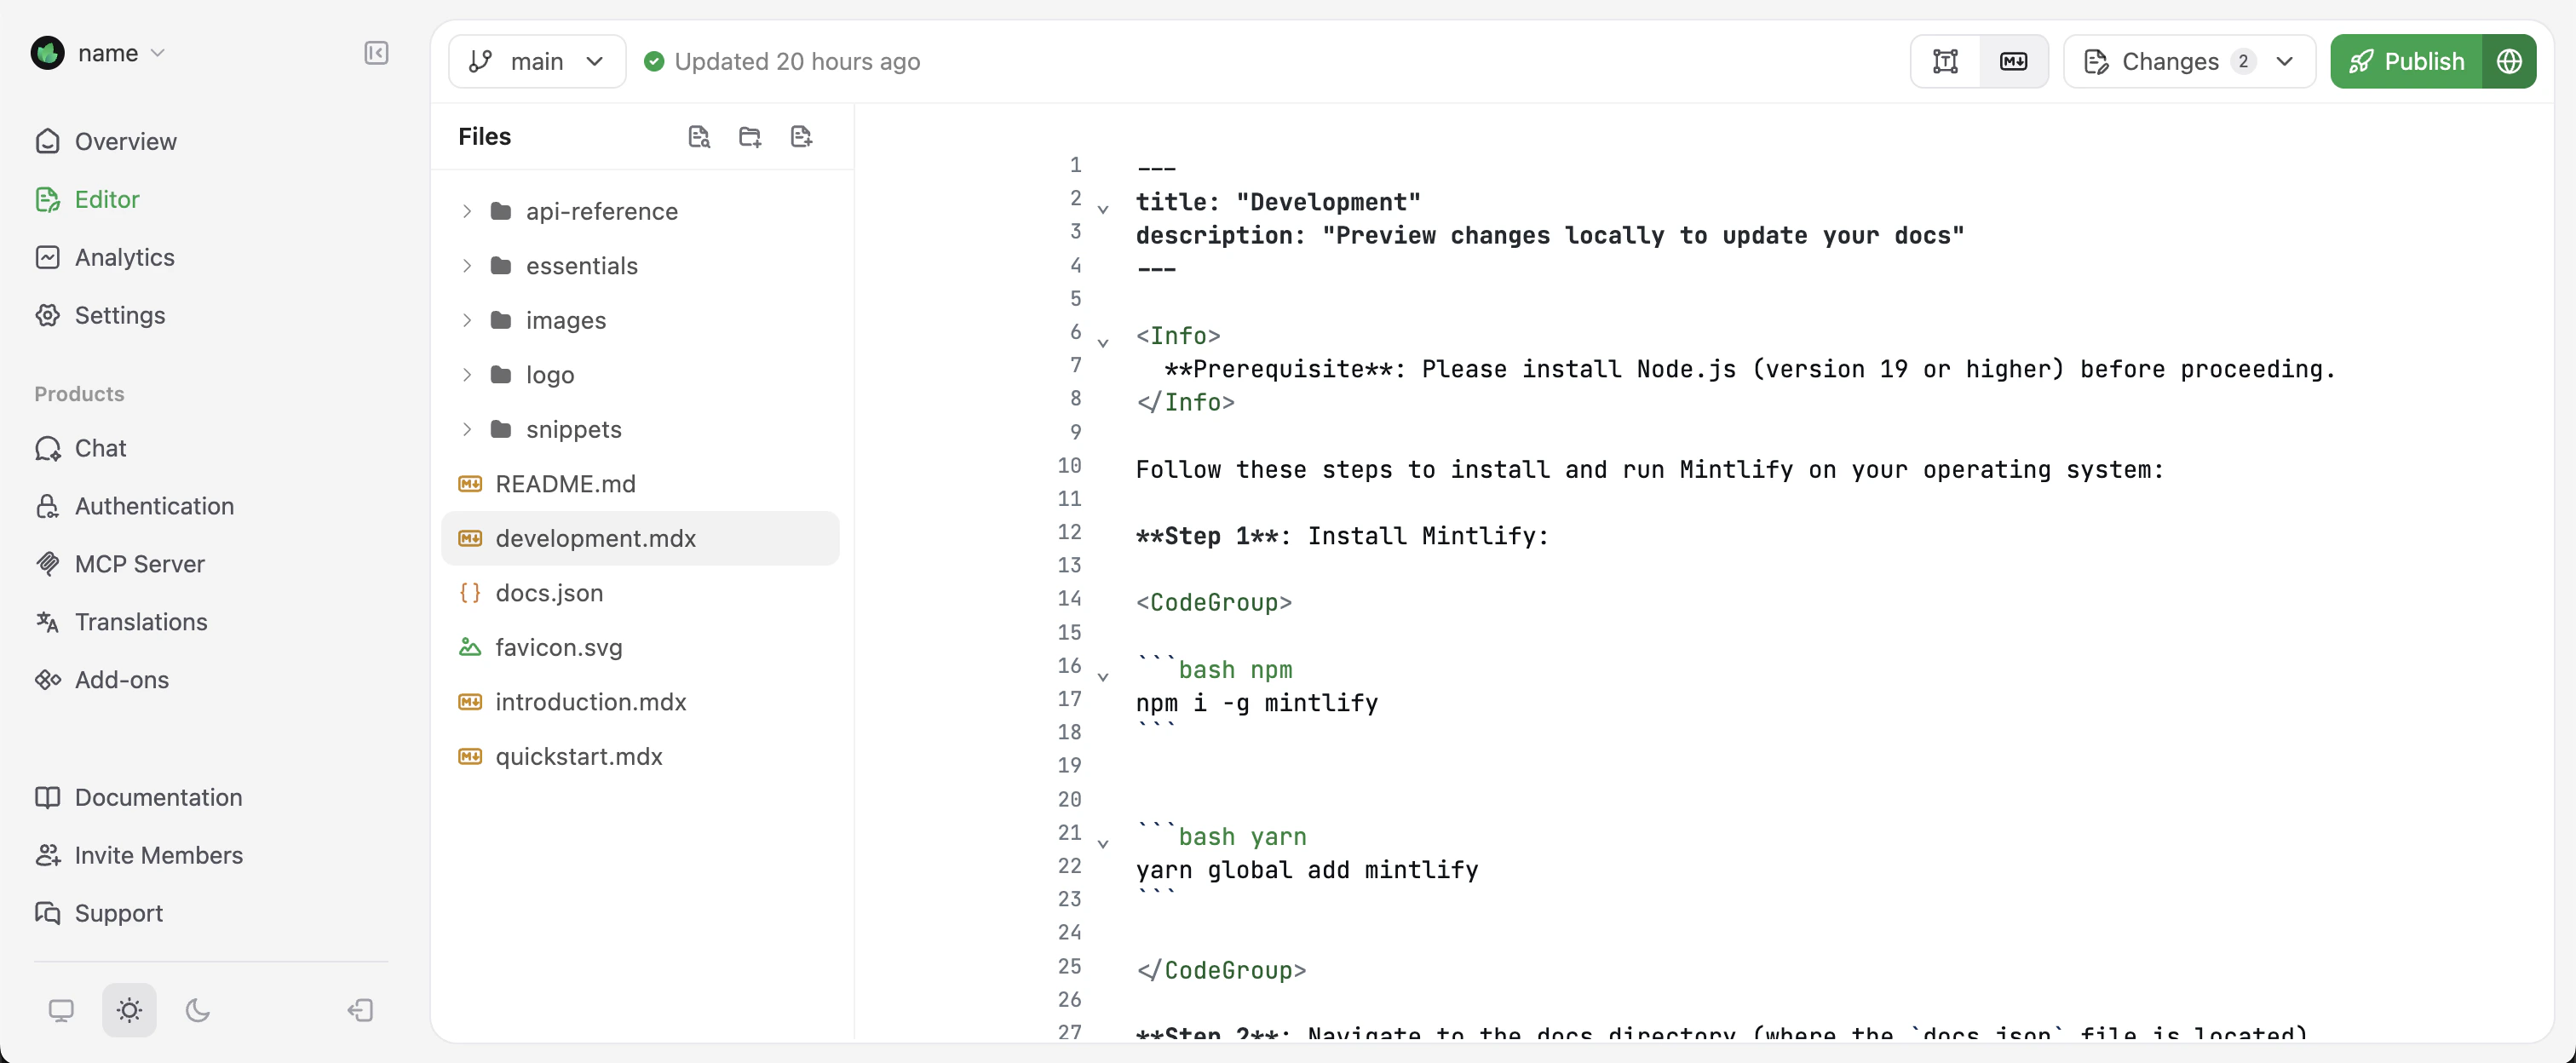2576x1063 pixels.
Task: Create a new folder using the folder-plus icon
Action: (x=750, y=136)
